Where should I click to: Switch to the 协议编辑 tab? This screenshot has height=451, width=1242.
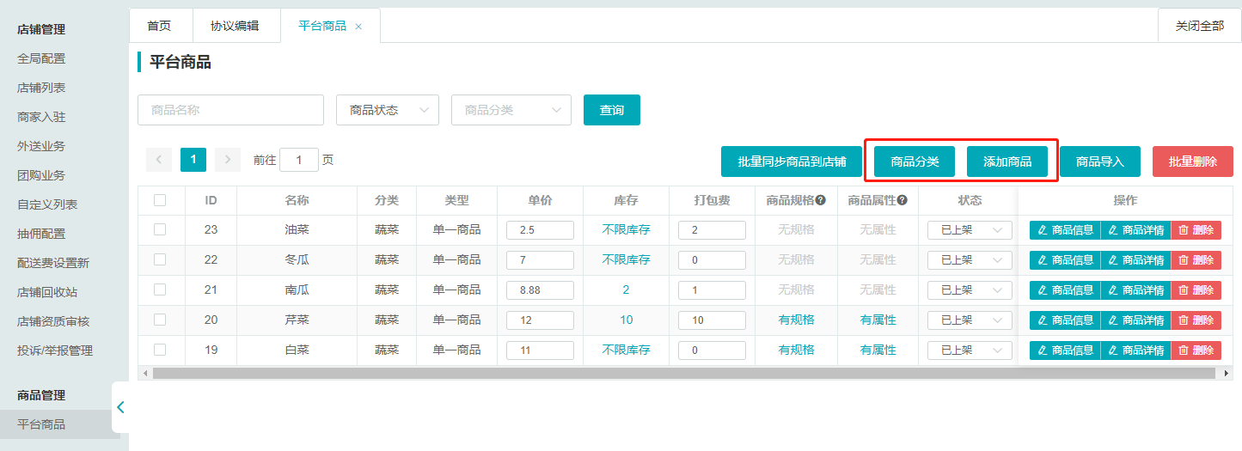pos(235,26)
